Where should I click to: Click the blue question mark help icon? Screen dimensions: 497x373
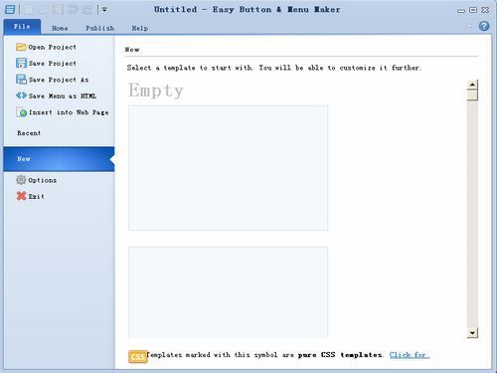point(484,26)
